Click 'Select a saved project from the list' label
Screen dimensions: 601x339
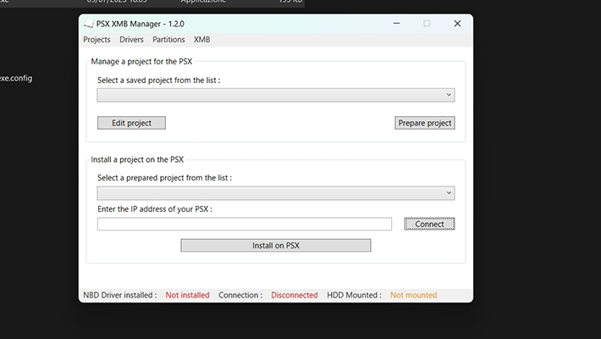click(x=158, y=81)
